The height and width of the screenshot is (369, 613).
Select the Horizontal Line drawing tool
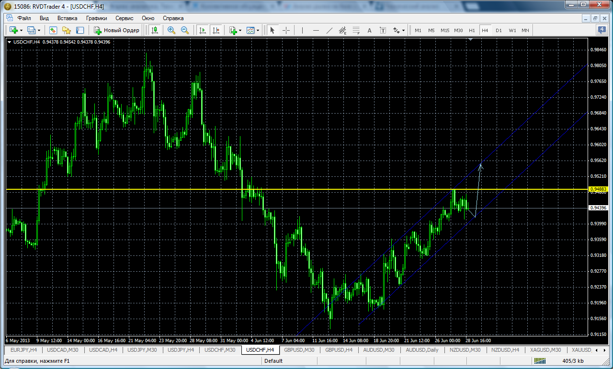click(x=316, y=30)
